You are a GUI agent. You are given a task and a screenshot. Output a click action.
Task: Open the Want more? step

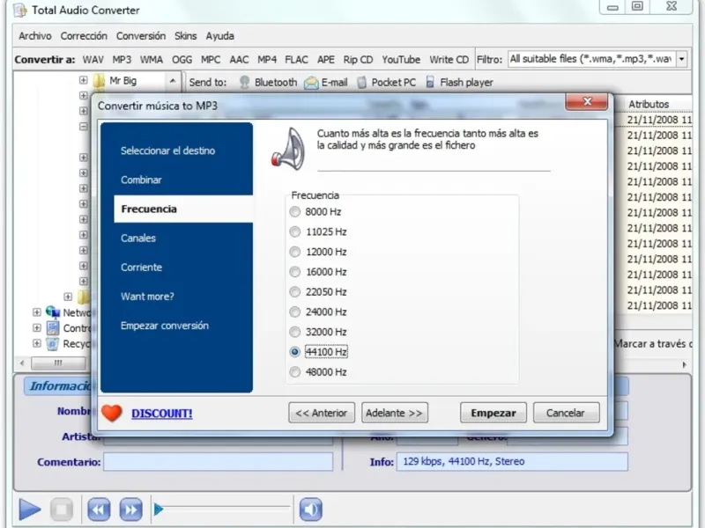click(x=147, y=297)
